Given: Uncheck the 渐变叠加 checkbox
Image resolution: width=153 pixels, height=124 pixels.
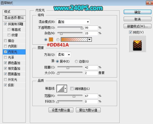Looking at the screenshot, I should [6, 68].
